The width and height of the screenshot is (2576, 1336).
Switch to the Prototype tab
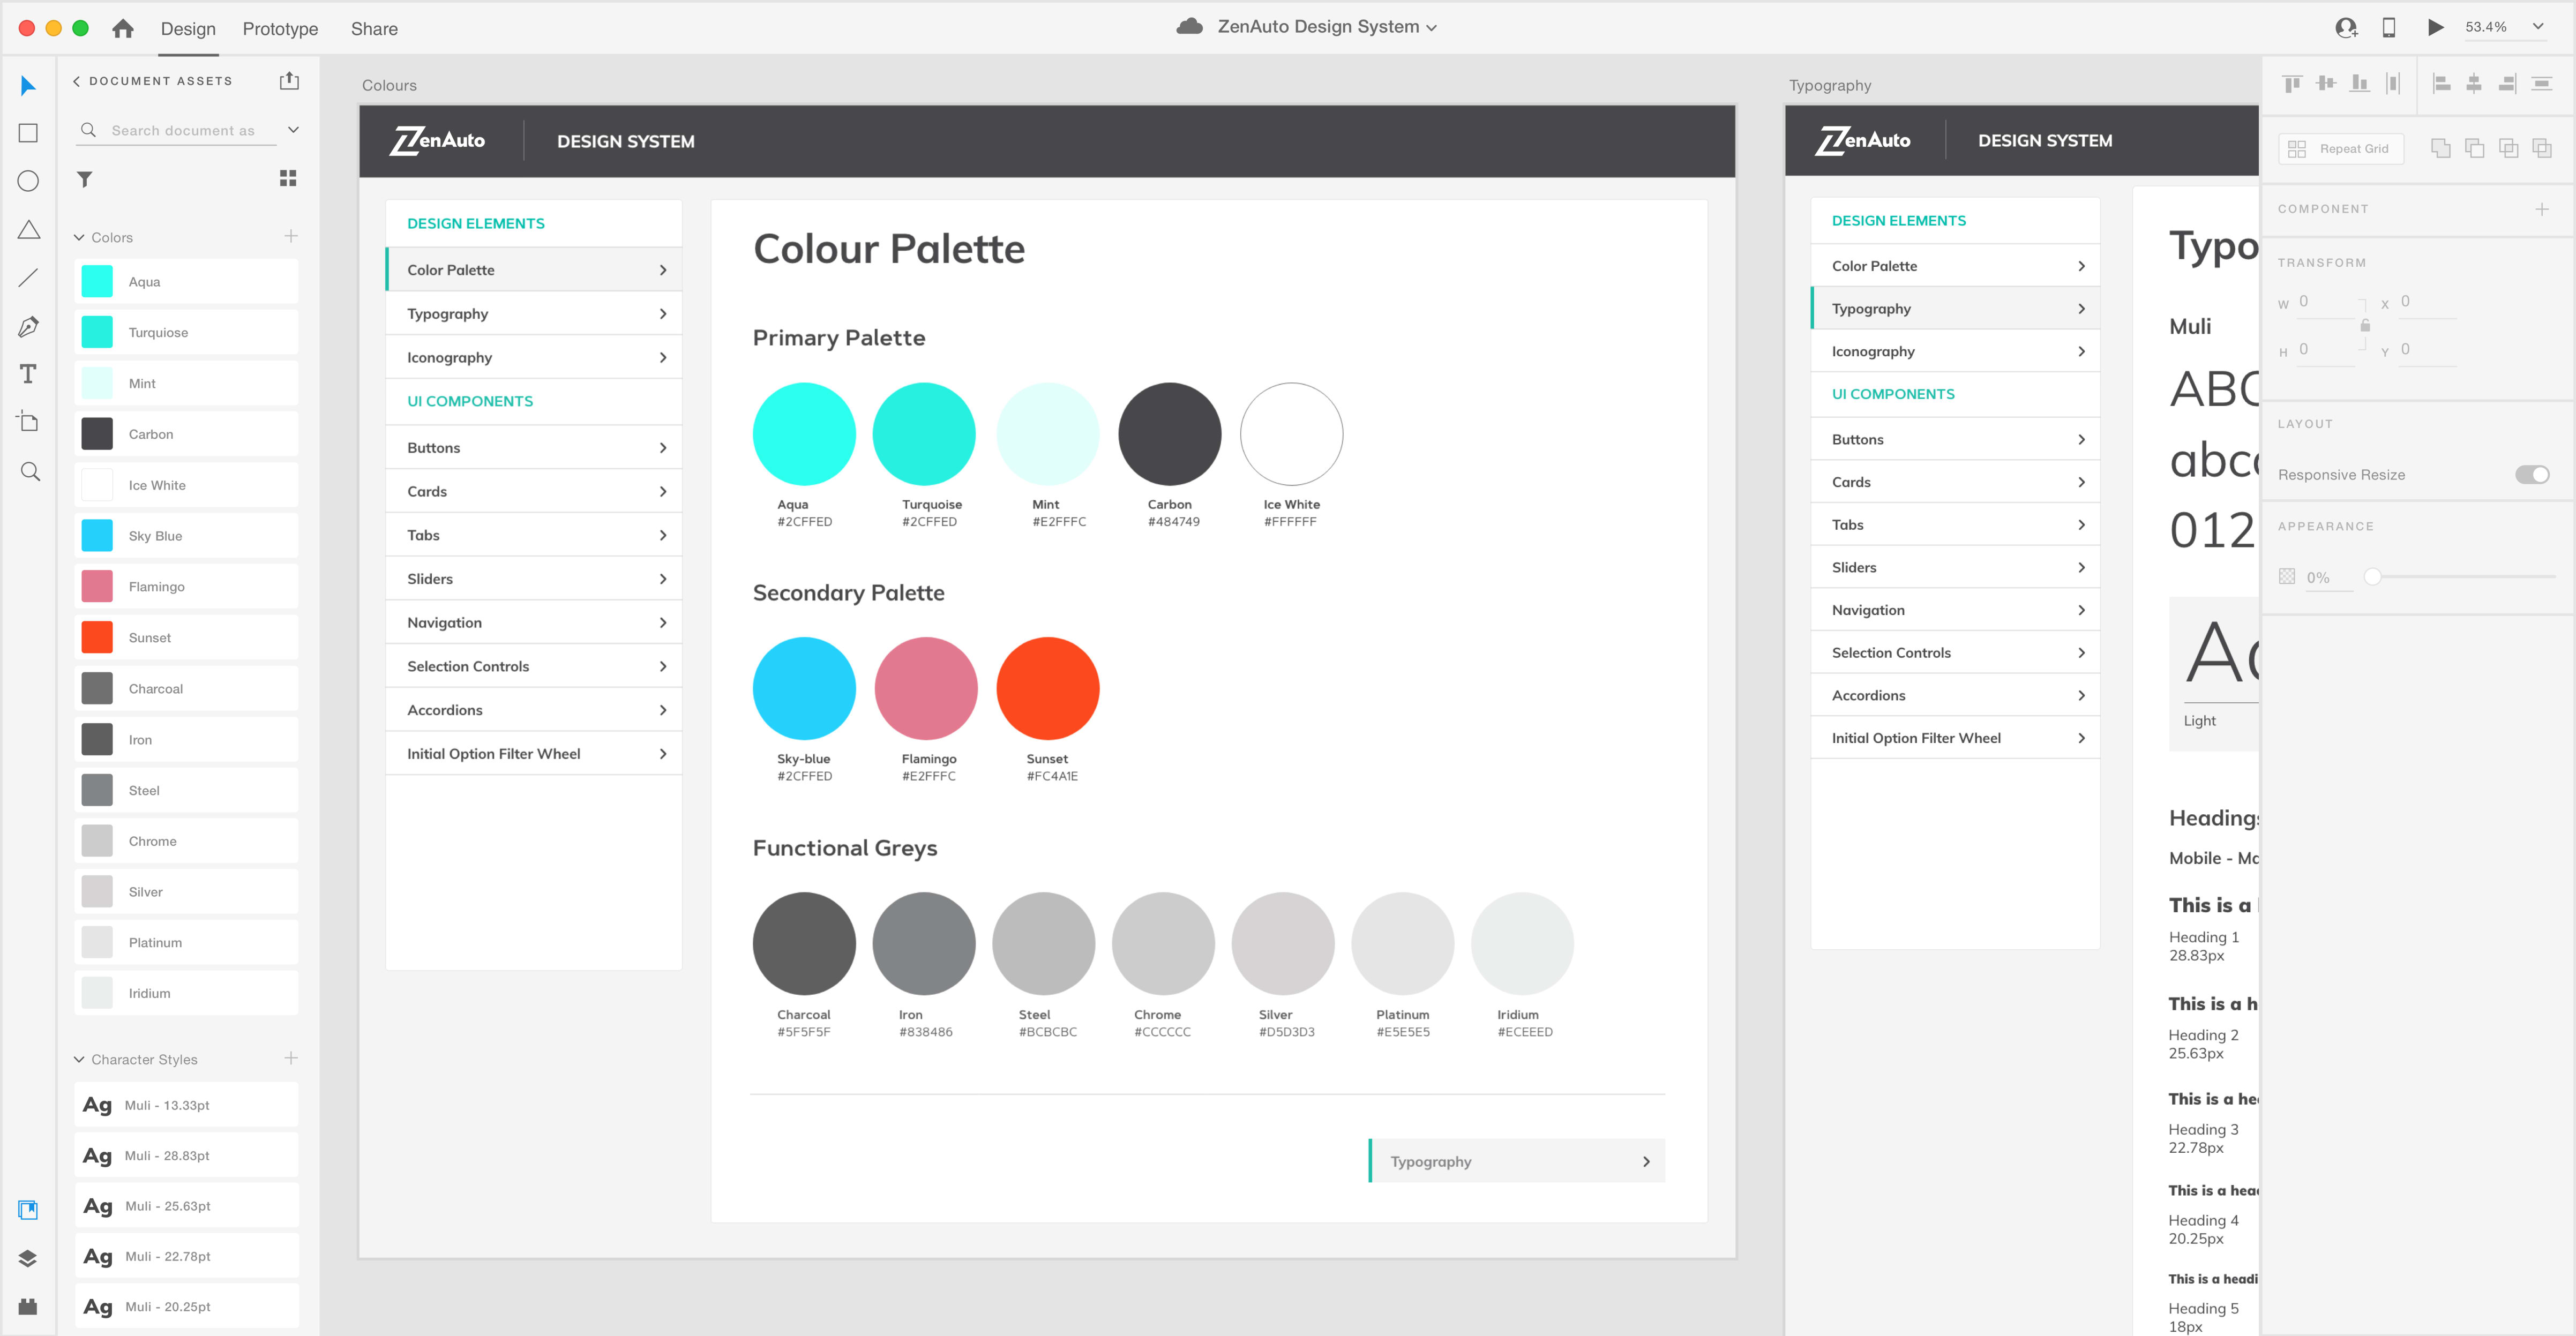280,29
